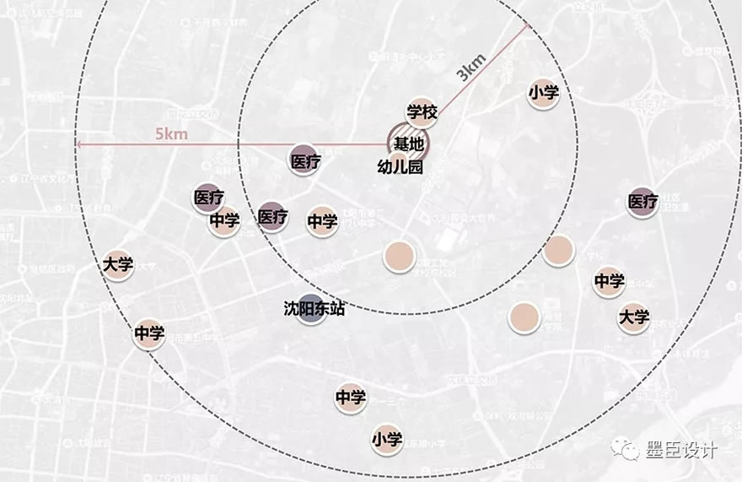The height and width of the screenshot is (482, 742).
Task: Click the WeChat logo beside 墨臣设计
Action: click(626, 449)
